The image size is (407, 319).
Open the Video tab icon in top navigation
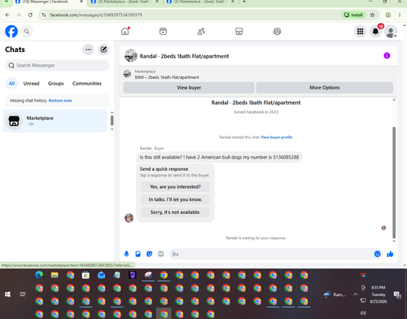pyautogui.click(x=163, y=32)
